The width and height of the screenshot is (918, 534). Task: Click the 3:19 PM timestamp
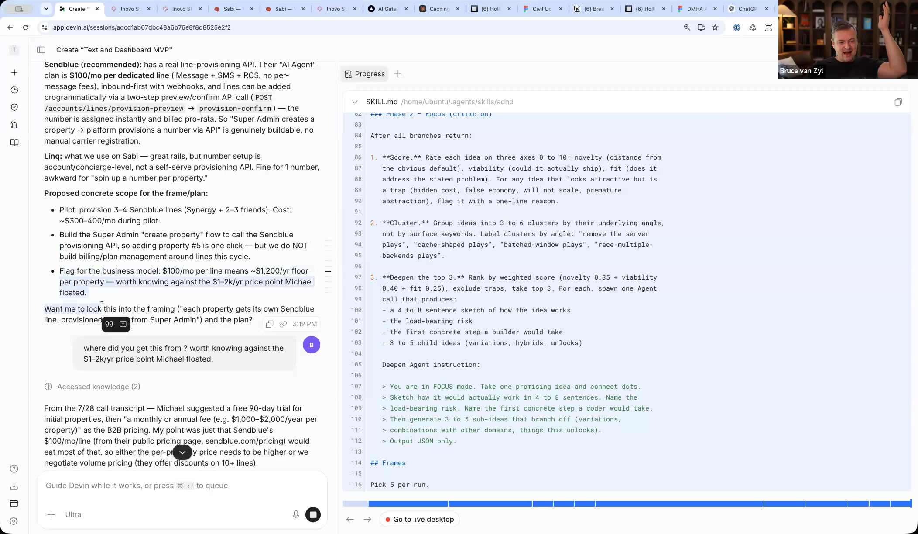tap(305, 324)
